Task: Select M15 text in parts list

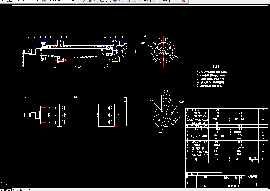Action: (x=222, y=136)
